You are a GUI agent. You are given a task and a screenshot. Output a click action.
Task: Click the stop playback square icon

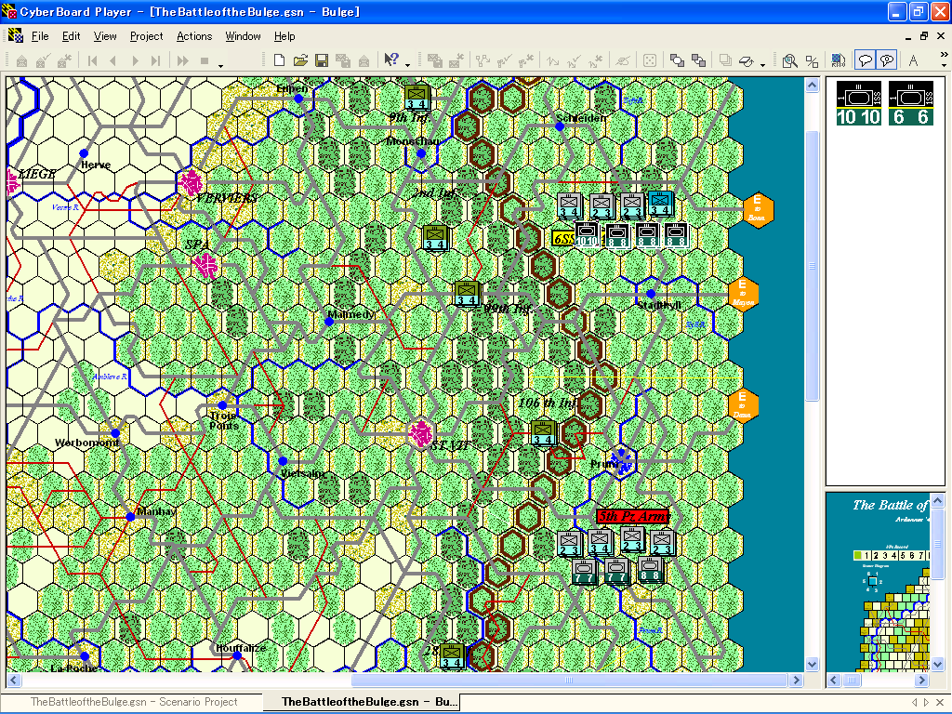pyautogui.click(x=205, y=60)
